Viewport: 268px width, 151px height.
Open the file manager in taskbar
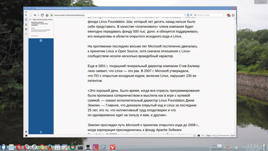[11, 147]
